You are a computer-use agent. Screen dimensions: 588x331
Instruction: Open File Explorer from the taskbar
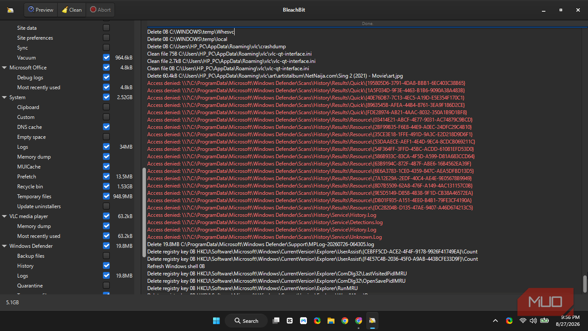[331, 321]
